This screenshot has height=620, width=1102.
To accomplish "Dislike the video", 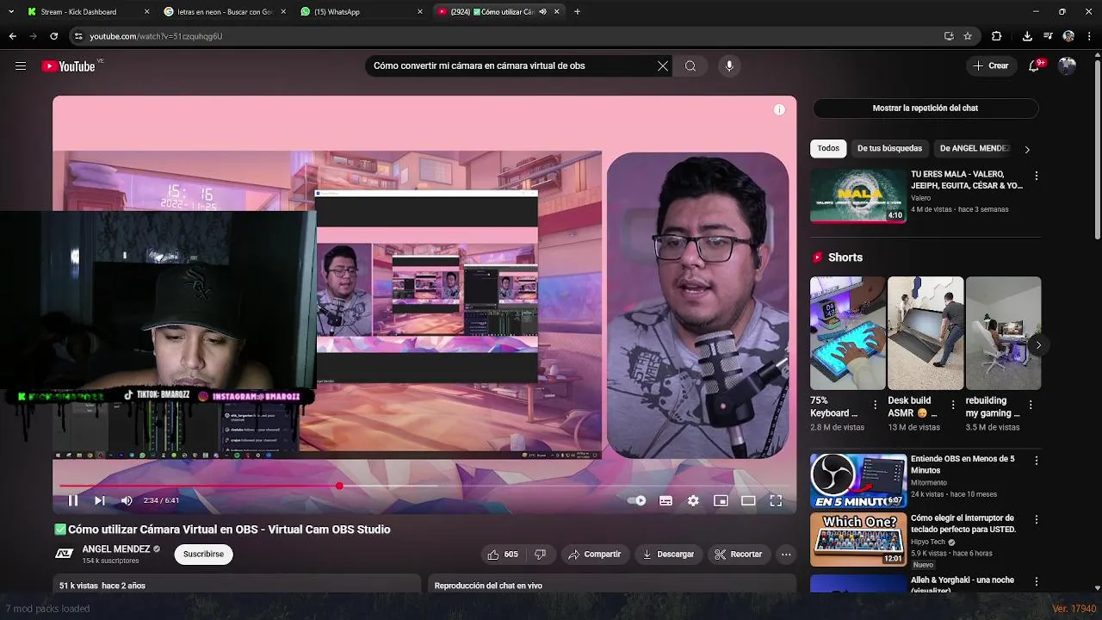I will 540,555.
